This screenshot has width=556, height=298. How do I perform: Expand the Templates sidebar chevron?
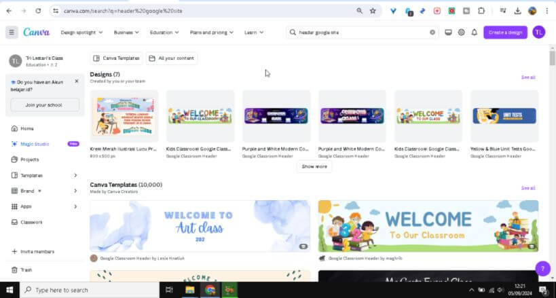75,175
